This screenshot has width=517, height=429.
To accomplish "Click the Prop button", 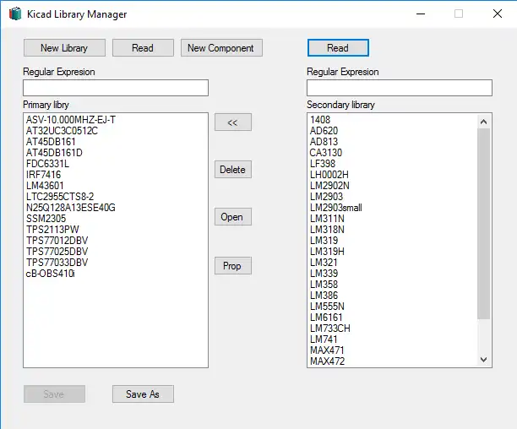I will (x=233, y=265).
